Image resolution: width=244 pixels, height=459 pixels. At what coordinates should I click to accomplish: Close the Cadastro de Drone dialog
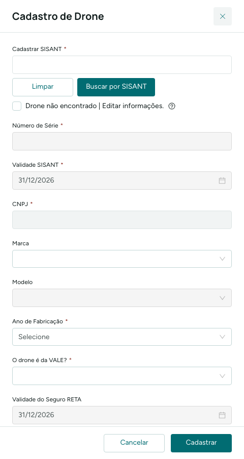click(223, 16)
